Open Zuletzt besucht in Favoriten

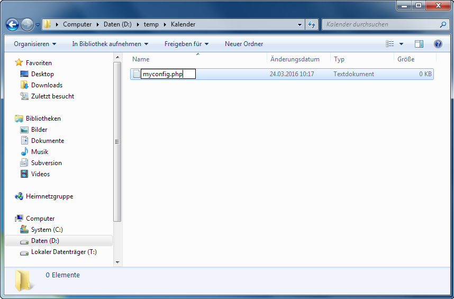coord(53,96)
